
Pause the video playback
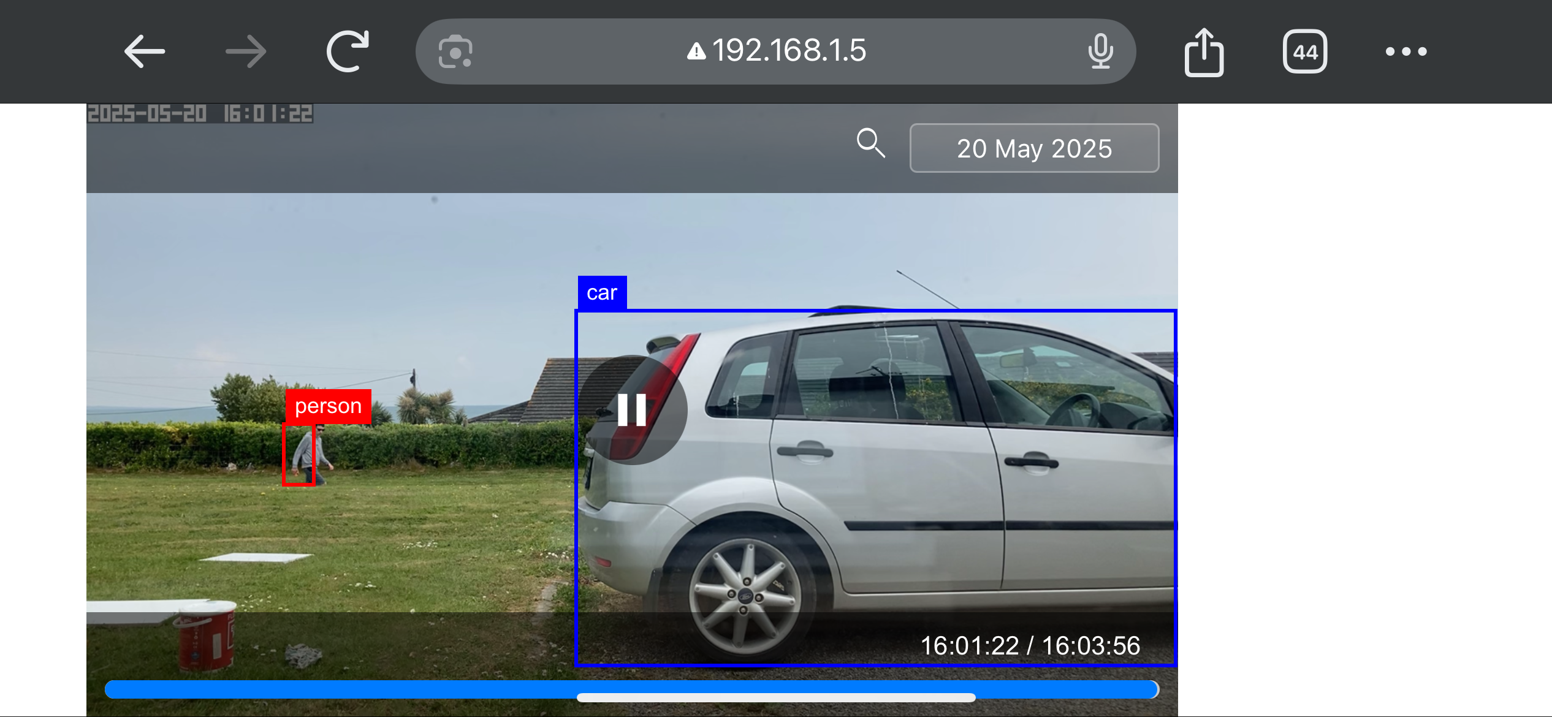coord(632,409)
